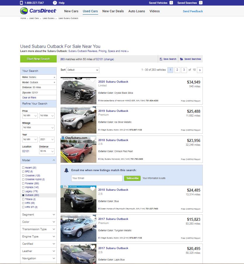Viewport: 244px width, 264px height.
Task: Open the Price No Min dropdown
Action: click(x=30, y=116)
